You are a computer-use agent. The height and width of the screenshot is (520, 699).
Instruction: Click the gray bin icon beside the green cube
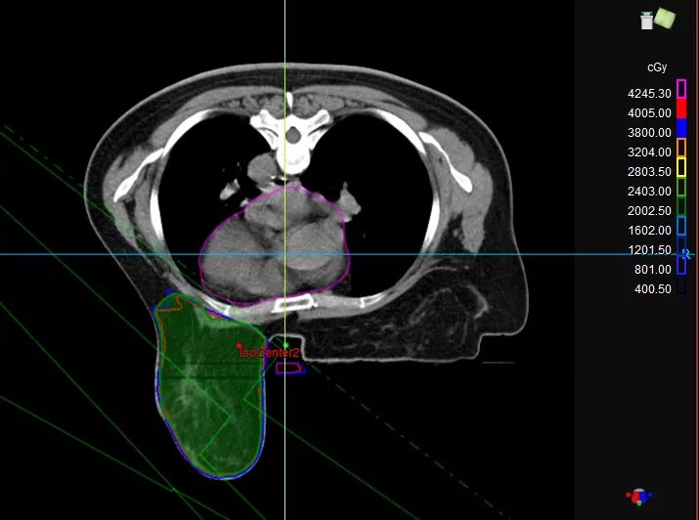click(x=645, y=18)
